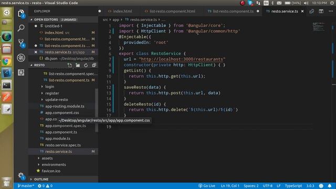Click the master branch in status bar
This screenshot has height=189, width=336.
pyautogui.click(x=26, y=186)
